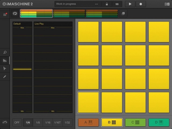Set note repeat to OFF
Screen dimensions: 172x129
pyautogui.click(x=17, y=123)
